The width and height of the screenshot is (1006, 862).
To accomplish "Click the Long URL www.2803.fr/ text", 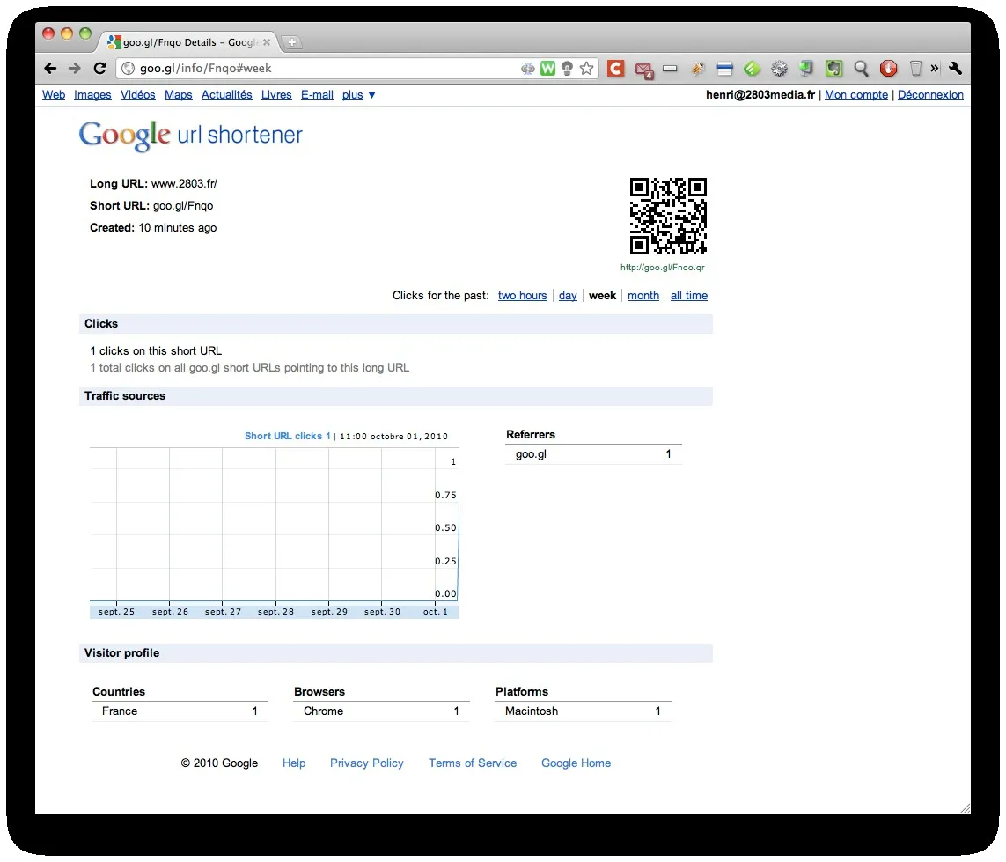I will (153, 183).
